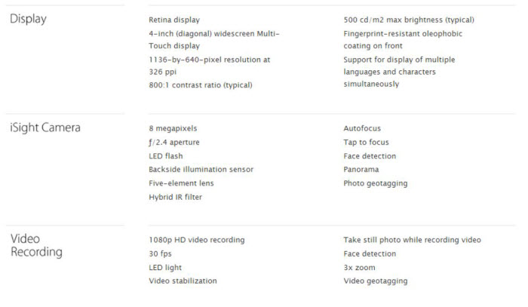This screenshot has height=307, width=528.
Task: Select the Hybrid IR filter text
Action: 176,197
